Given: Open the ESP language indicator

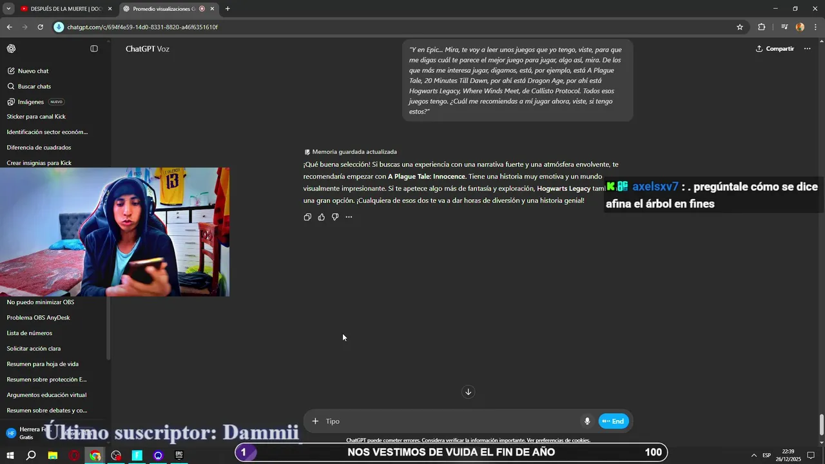Looking at the screenshot, I should click(766, 456).
